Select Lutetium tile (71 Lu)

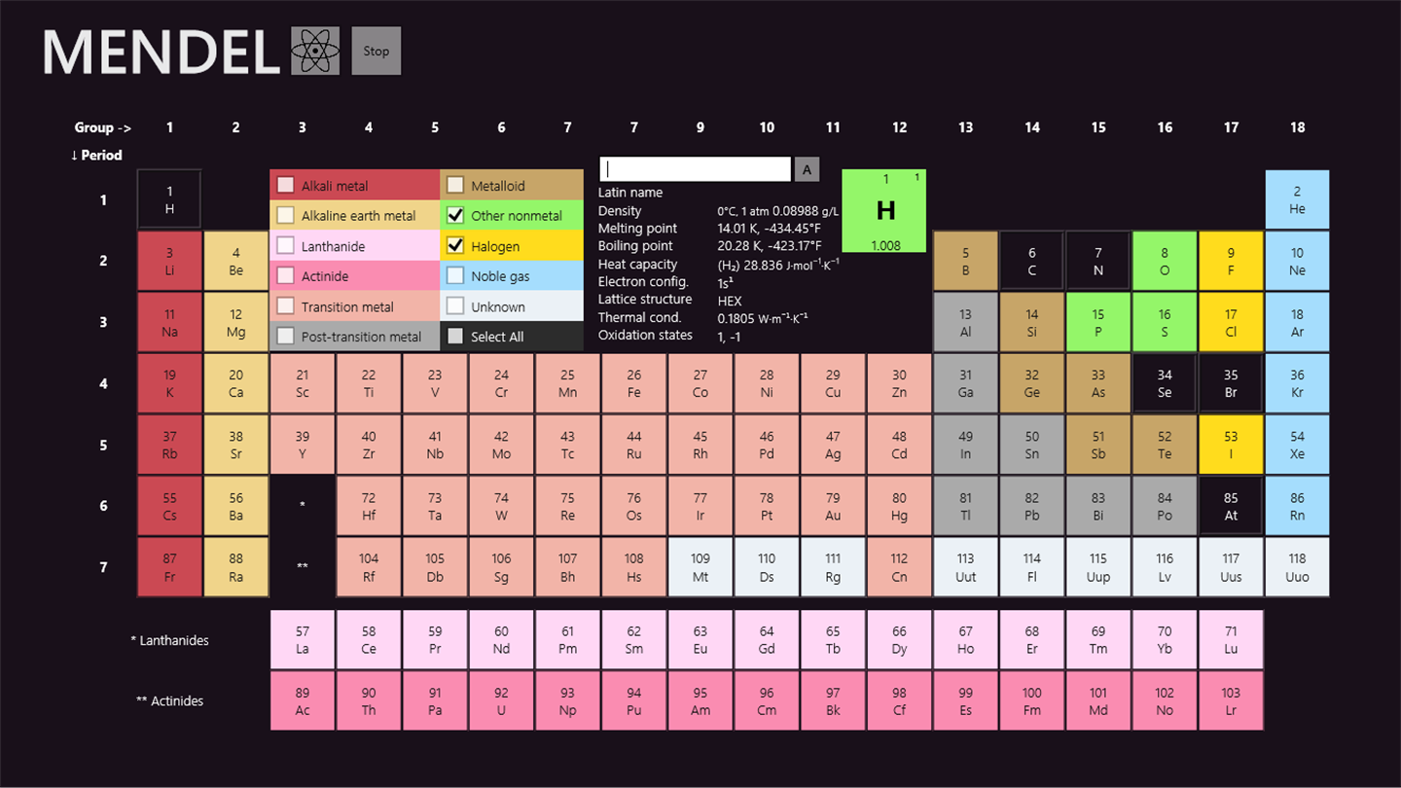[x=1231, y=639]
